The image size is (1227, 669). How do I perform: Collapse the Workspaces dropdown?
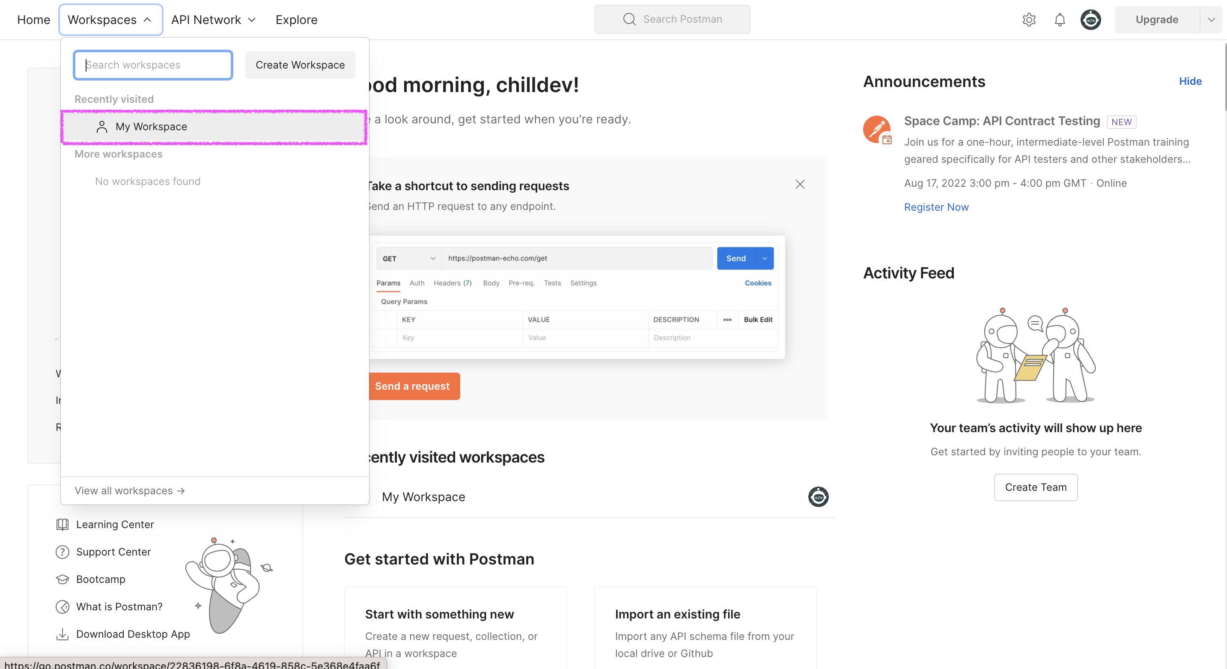click(110, 20)
